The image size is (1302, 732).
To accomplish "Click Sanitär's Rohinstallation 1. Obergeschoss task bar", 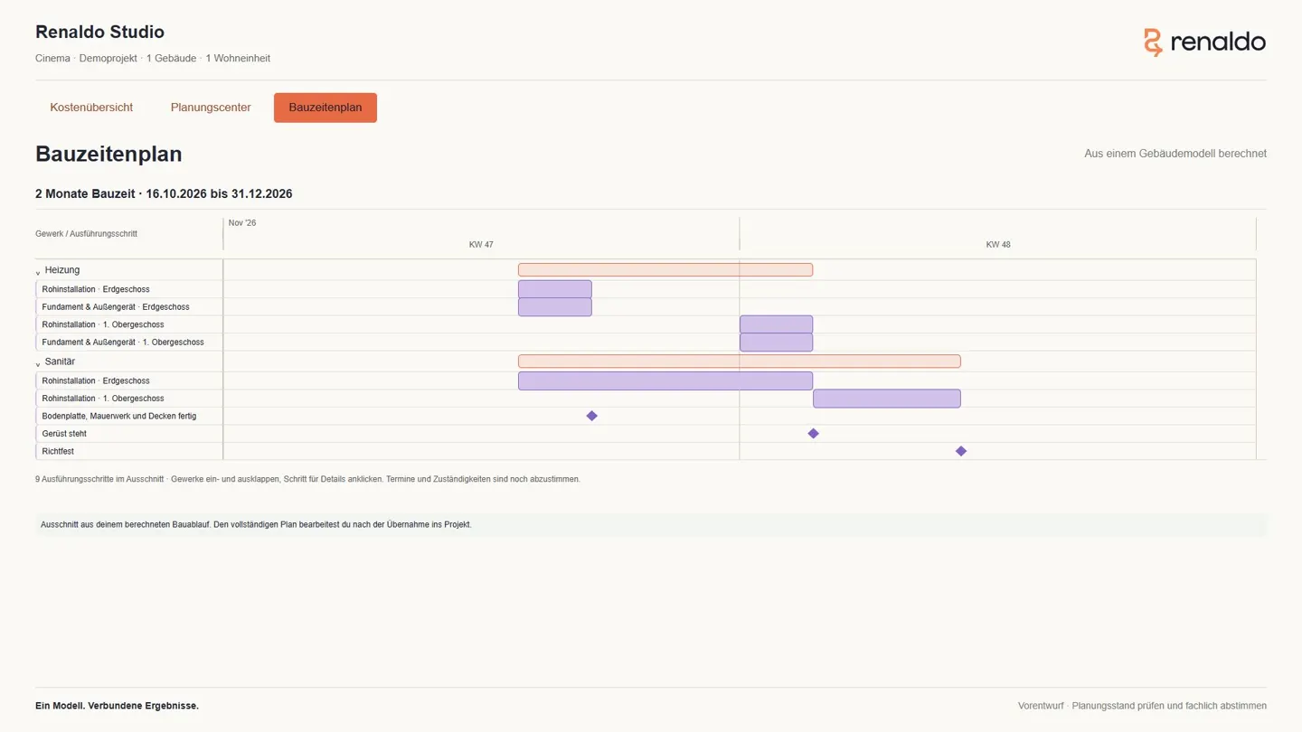I will click(x=886, y=399).
